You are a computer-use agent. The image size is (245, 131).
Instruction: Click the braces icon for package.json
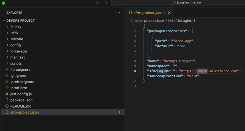7,100
